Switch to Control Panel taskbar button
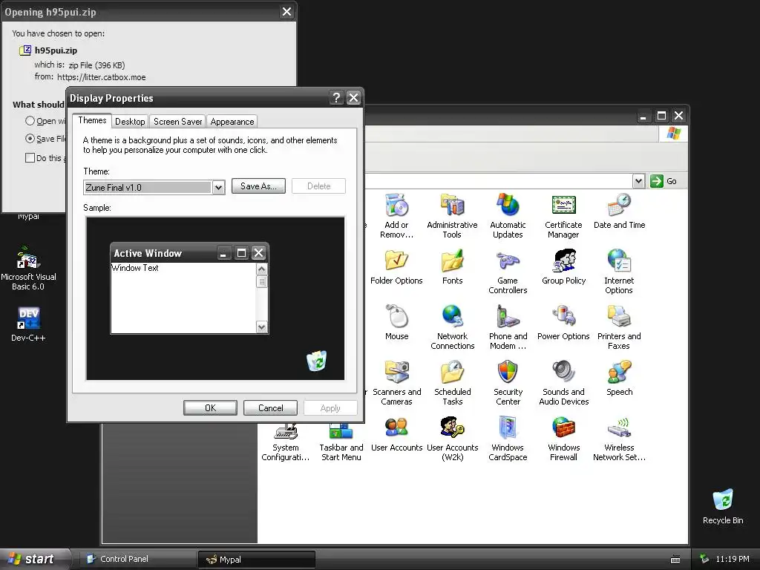The width and height of the screenshot is (760, 570). pos(138,559)
